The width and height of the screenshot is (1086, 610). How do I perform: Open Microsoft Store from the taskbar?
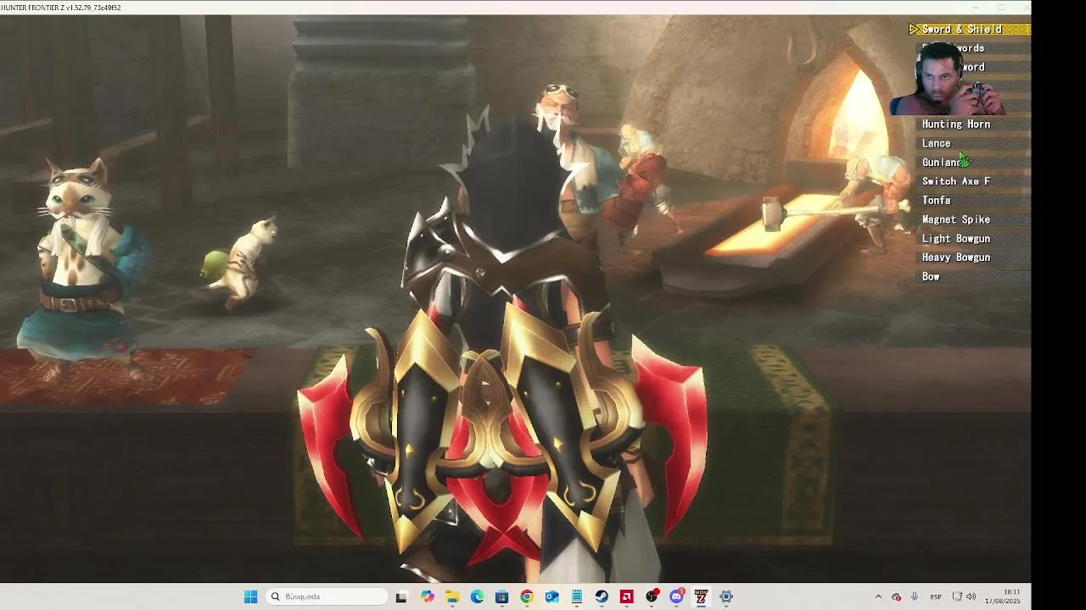click(501, 596)
